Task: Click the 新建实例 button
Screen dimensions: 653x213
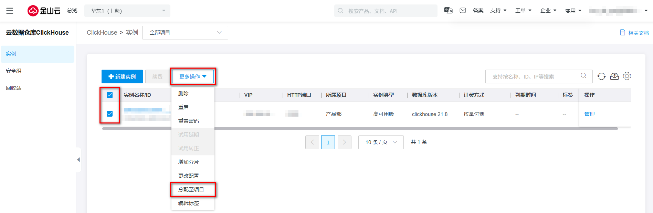Action: (122, 76)
